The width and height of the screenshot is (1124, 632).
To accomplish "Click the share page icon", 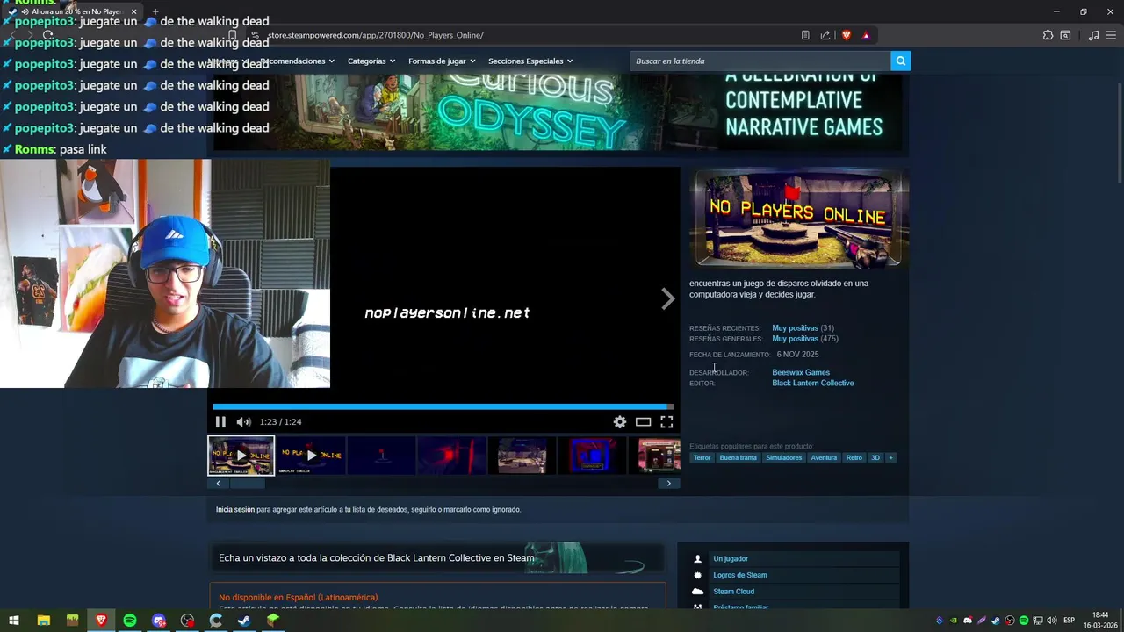I will click(825, 35).
